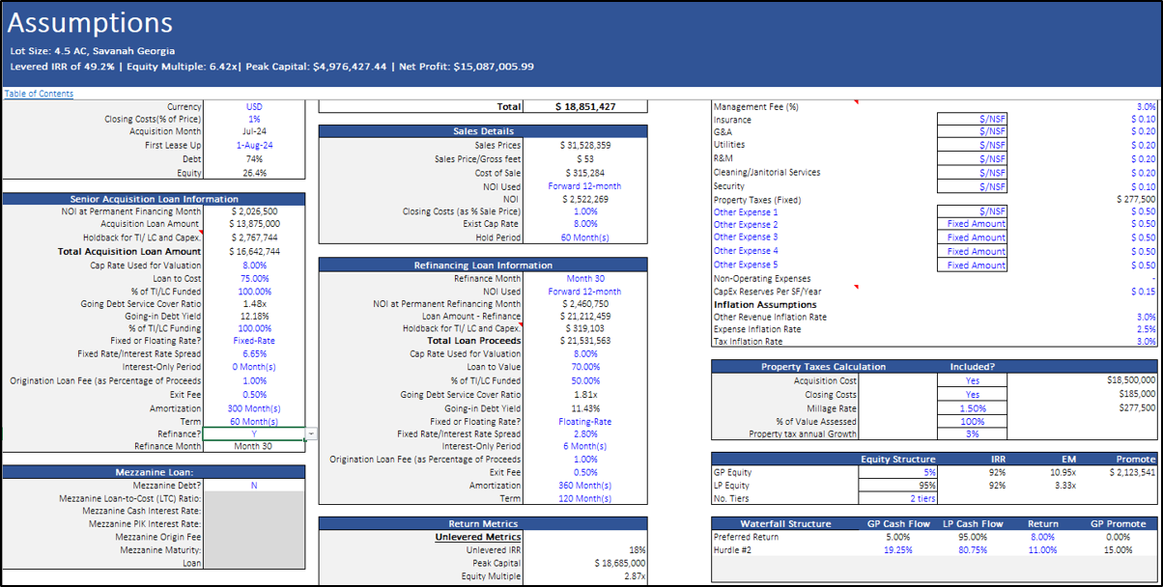Select the Amortization value 300 Month(s)
Image resolution: width=1163 pixels, height=587 pixels.
click(x=255, y=408)
